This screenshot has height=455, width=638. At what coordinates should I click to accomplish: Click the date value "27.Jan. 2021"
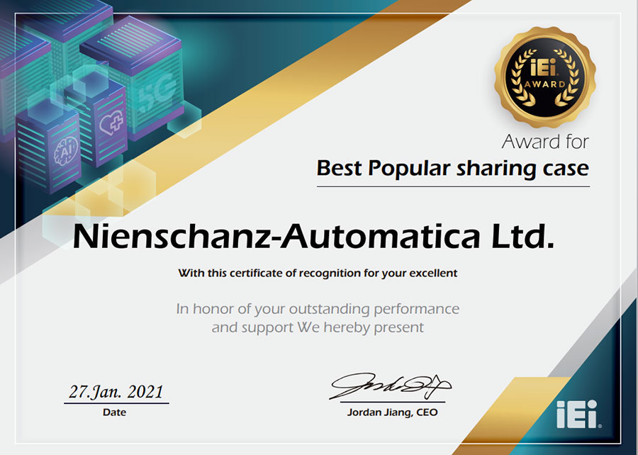116,391
